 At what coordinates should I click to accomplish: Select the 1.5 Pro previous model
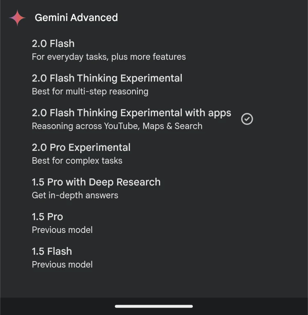coord(47,217)
